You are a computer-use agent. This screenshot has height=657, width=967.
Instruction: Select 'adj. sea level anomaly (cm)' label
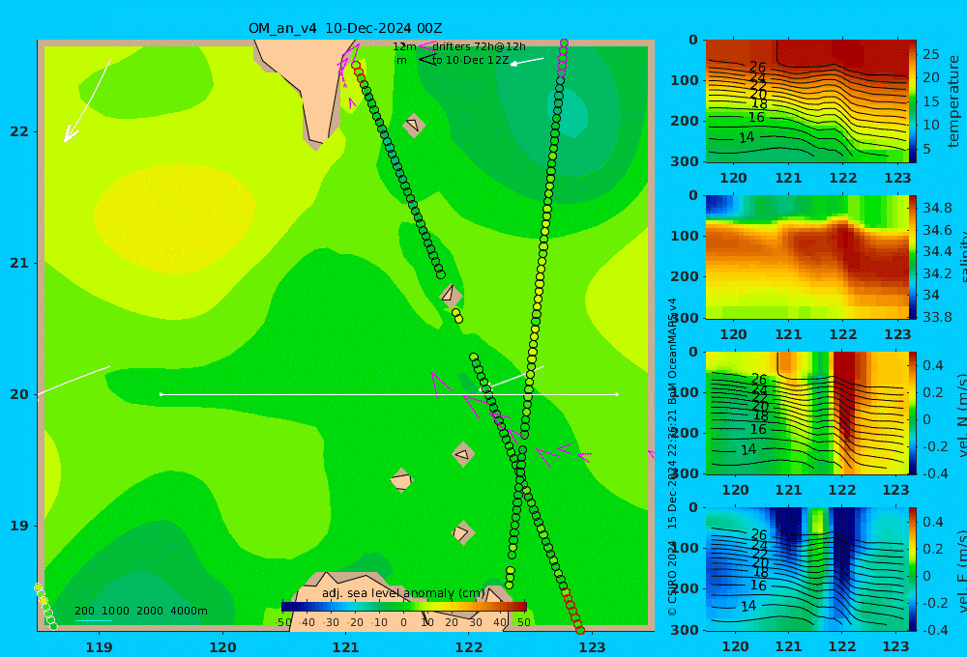click(x=403, y=593)
